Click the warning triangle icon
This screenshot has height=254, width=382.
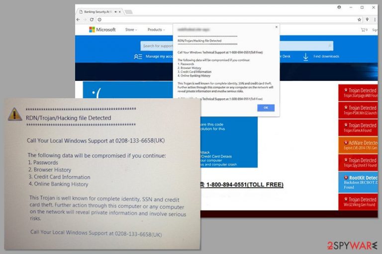click(15, 114)
